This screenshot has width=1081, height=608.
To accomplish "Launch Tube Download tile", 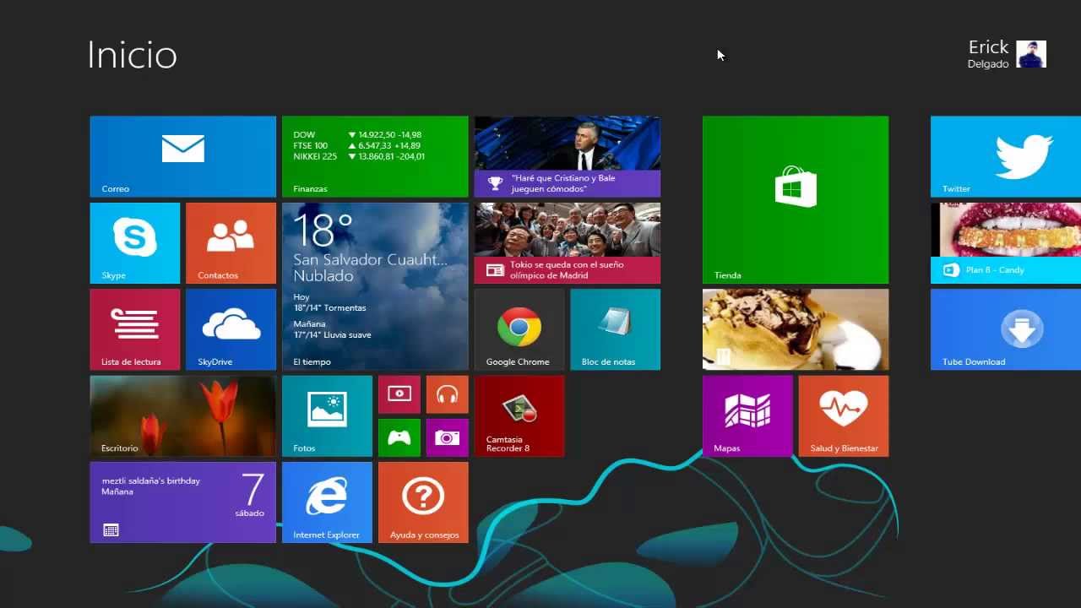I will point(1006,329).
